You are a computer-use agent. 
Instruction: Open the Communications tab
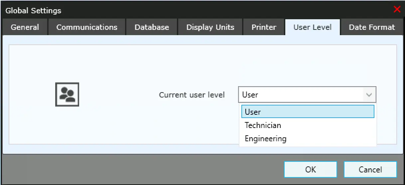tap(87, 27)
